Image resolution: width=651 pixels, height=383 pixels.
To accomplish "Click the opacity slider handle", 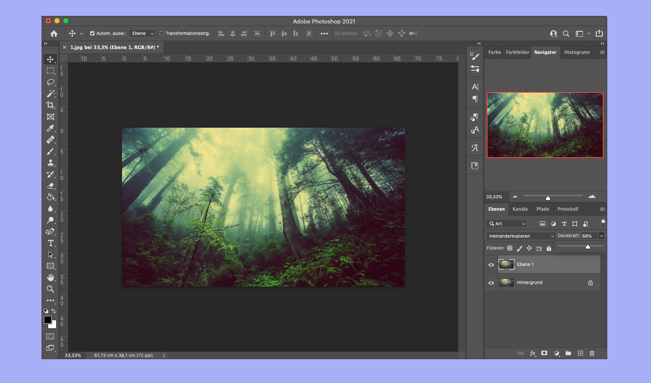I will [x=588, y=247].
